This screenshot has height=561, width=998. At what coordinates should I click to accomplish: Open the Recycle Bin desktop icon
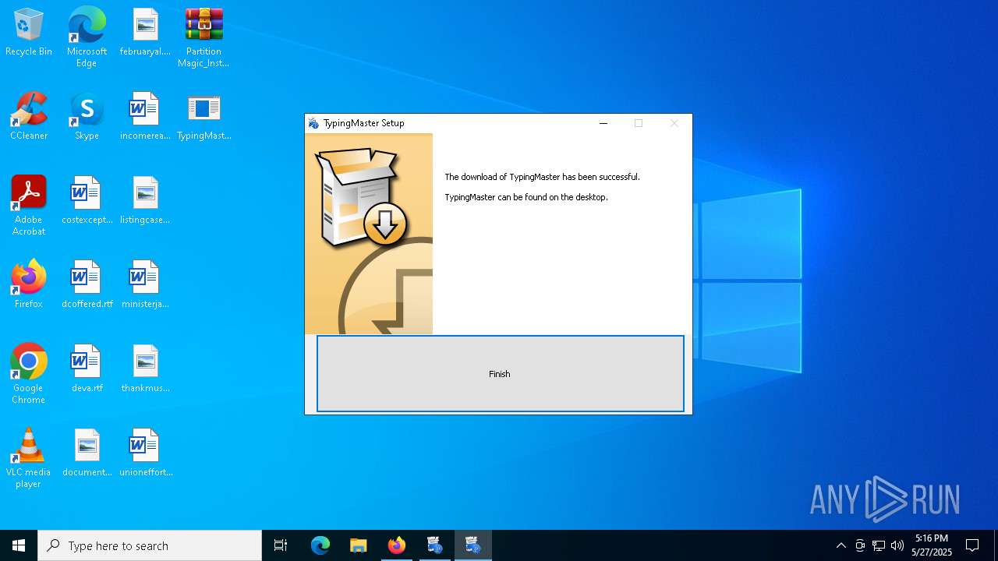coord(29,33)
